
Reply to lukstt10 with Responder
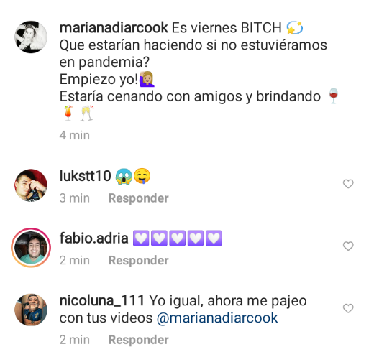pyautogui.click(x=138, y=198)
